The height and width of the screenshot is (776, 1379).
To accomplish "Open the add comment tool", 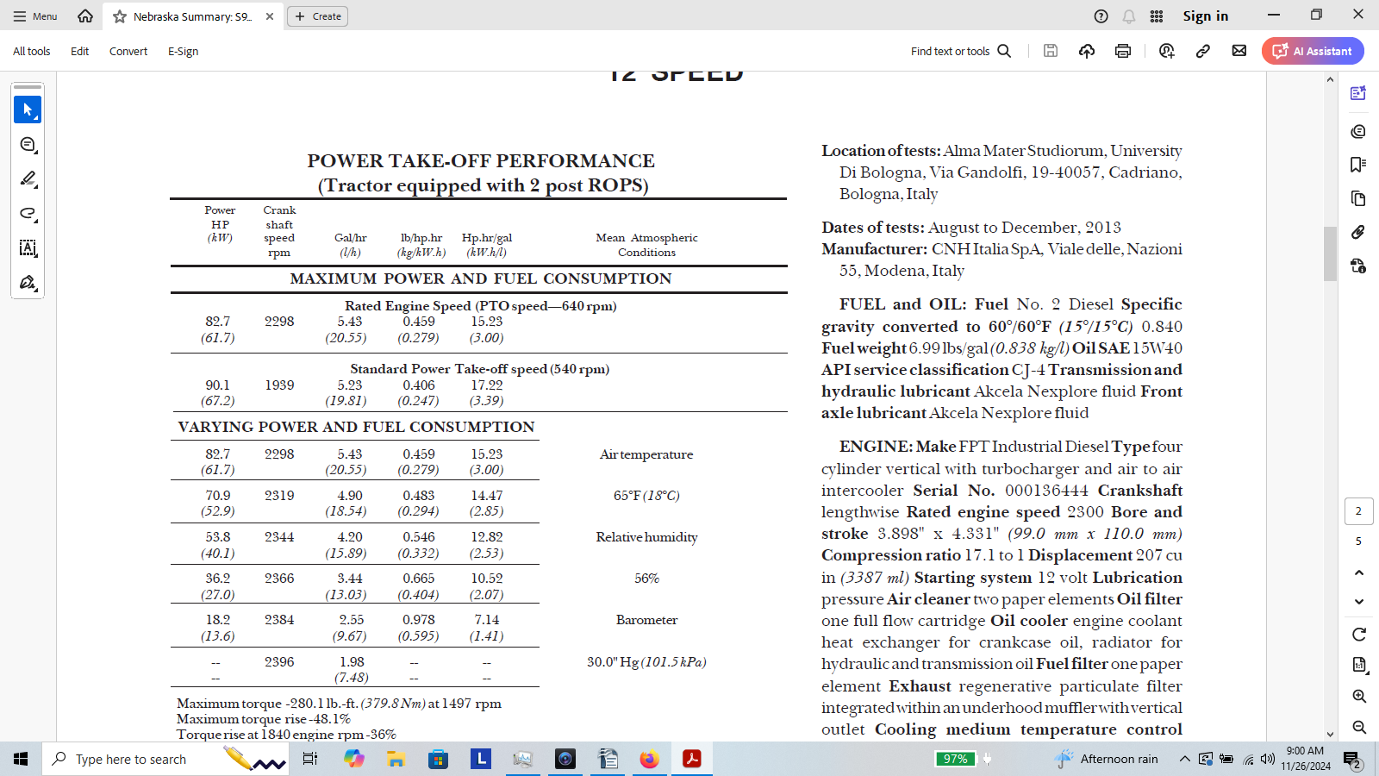I will coord(28,145).
